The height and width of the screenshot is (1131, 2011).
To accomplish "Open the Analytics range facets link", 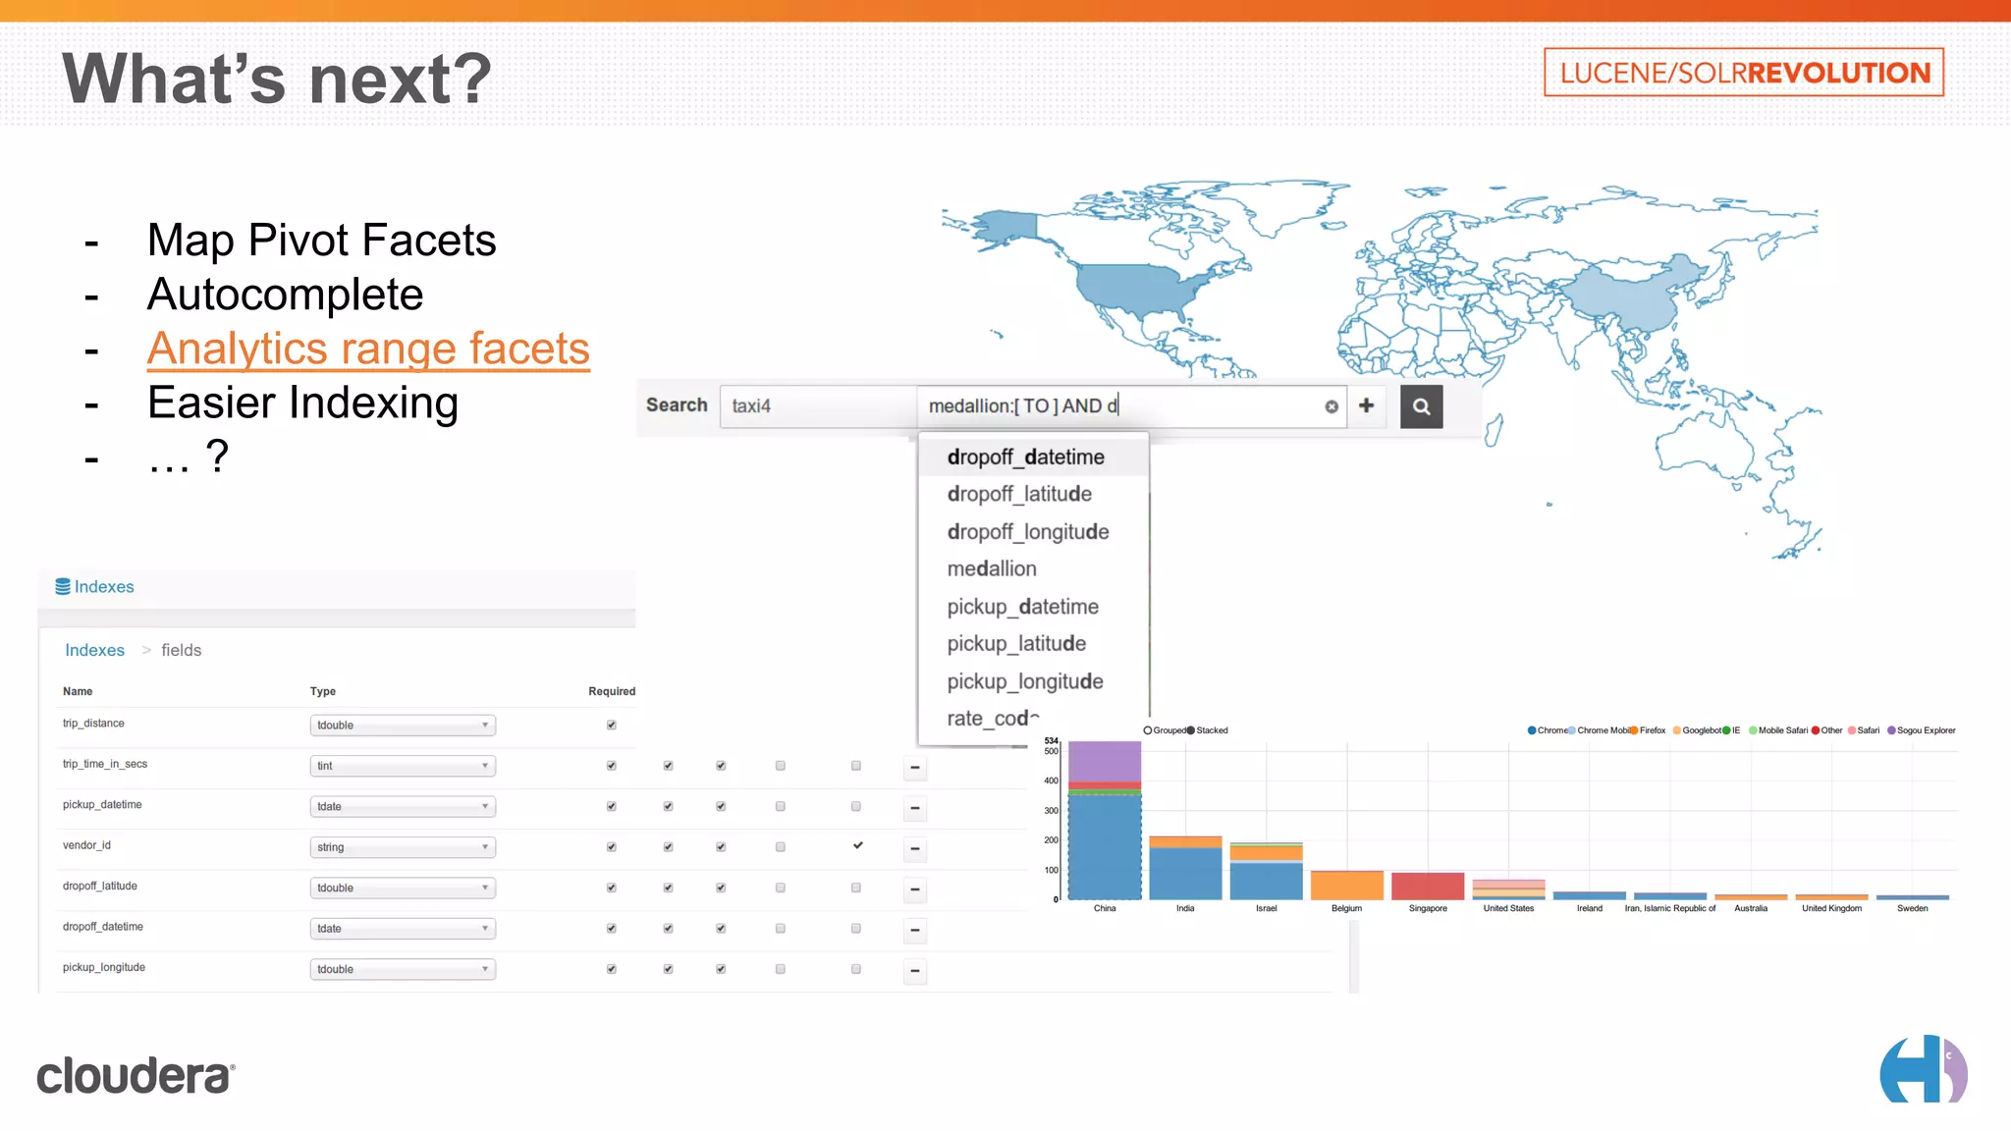I will click(x=368, y=349).
